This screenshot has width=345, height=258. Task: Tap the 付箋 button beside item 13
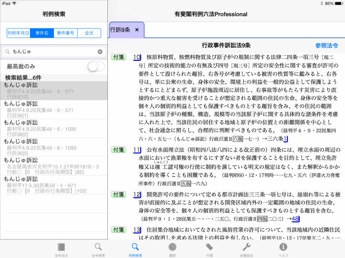click(x=119, y=230)
